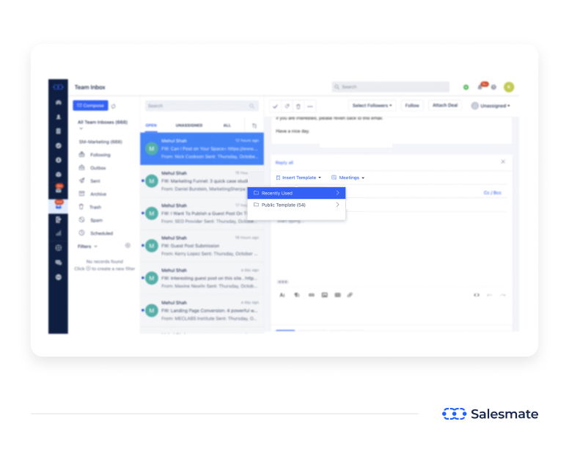The image size is (569, 449).
Task: Open the companies building icon in sidebar
Action: pyautogui.click(x=58, y=131)
